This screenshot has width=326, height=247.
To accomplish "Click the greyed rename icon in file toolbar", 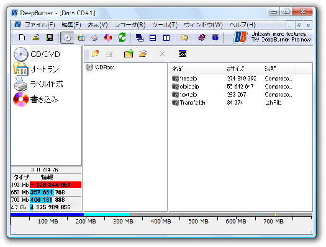I will pyautogui.click(x=109, y=54).
